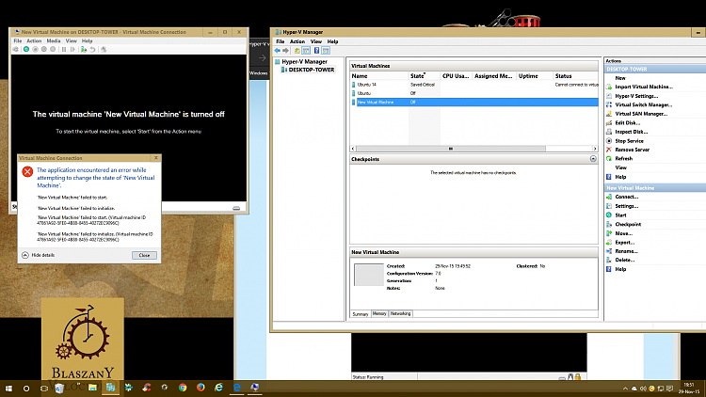This screenshot has width=706, height=397.
Task: Open the File menu in Hyper-V Manager
Action: click(x=281, y=41)
